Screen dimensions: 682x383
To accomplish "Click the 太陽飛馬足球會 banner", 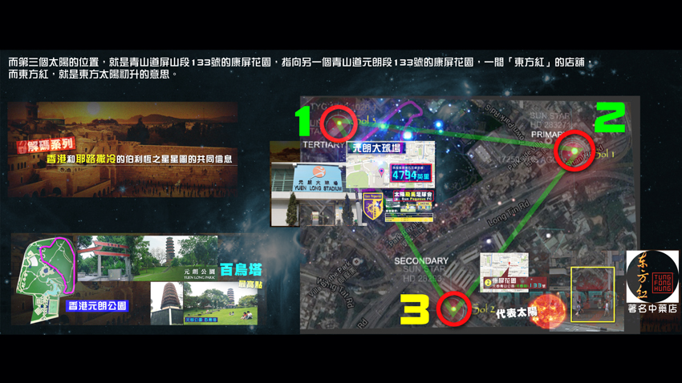I will [x=413, y=196].
